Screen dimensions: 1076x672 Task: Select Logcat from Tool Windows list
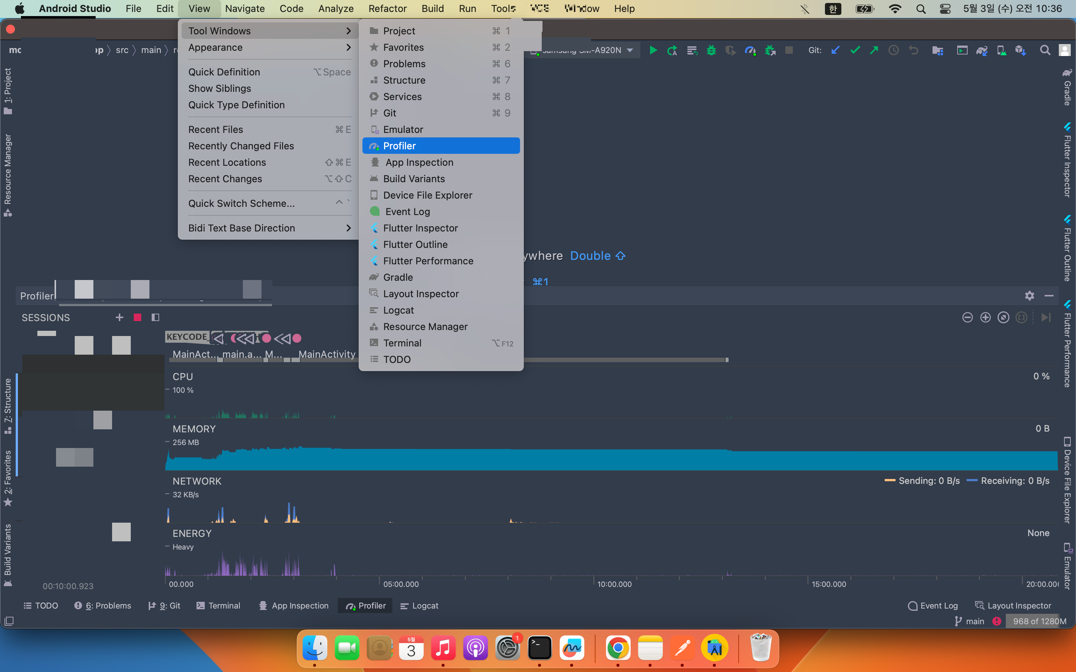(398, 310)
